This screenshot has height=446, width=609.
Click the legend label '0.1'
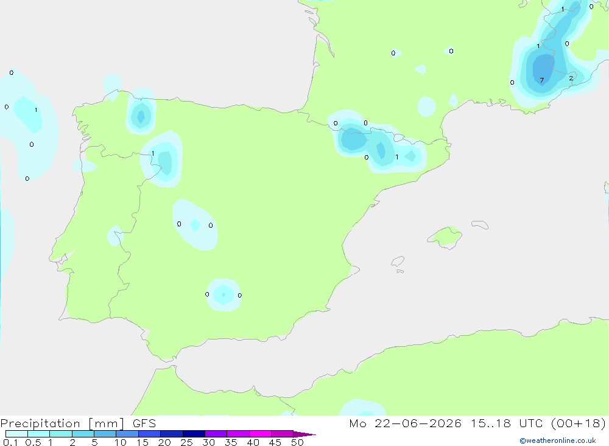coord(10,442)
